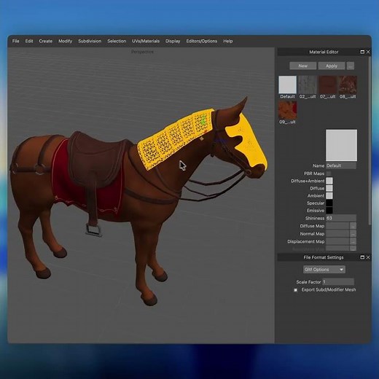
Task: Open the Create menu
Action: [45, 41]
